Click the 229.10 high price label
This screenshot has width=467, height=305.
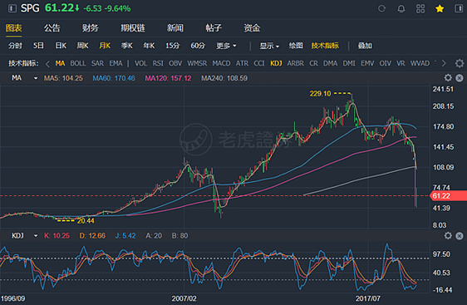coord(320,94)
